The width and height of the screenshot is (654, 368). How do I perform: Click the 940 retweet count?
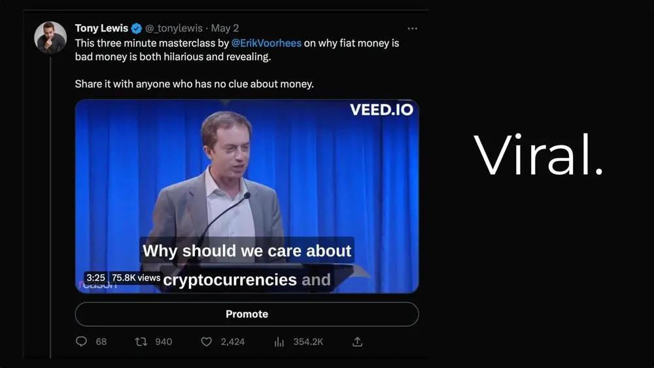163,342
